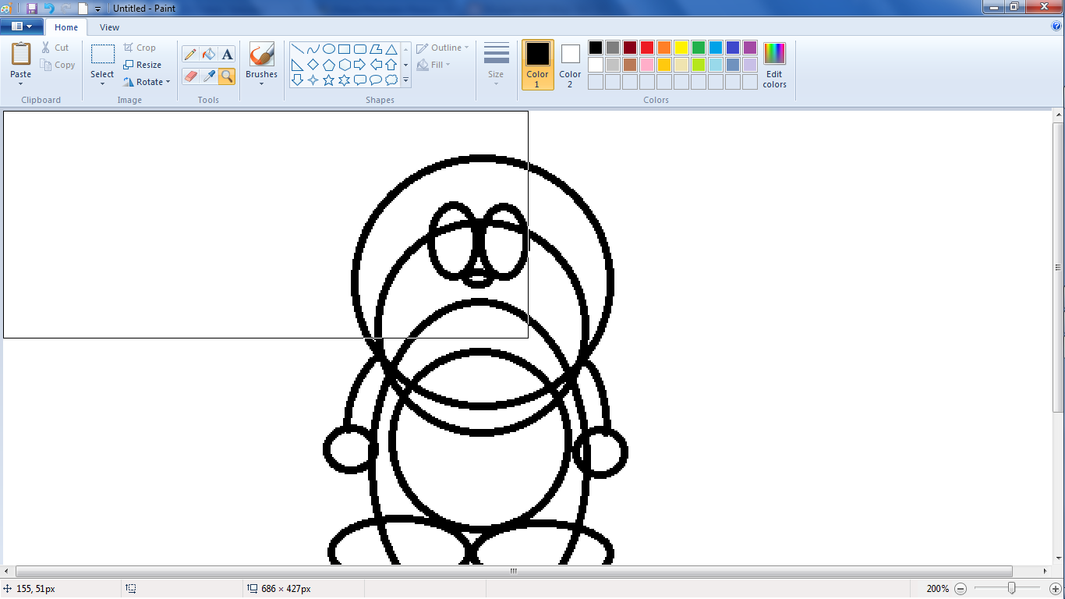This screenshot has height=599, width=1065.
Task: Select the Color picker eyedropper tool
Action: 208,76
